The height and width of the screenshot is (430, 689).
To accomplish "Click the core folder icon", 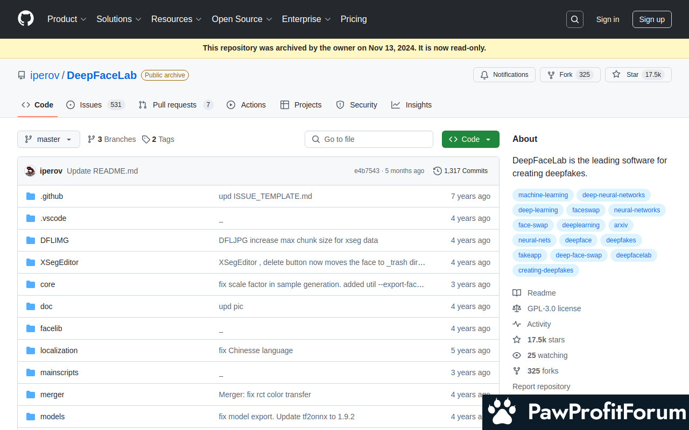I will (31, 284).
